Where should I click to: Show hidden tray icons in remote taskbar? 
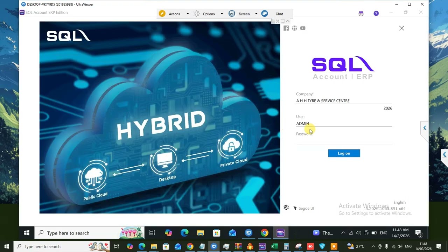pyautogui.click(x=343, y=233)
